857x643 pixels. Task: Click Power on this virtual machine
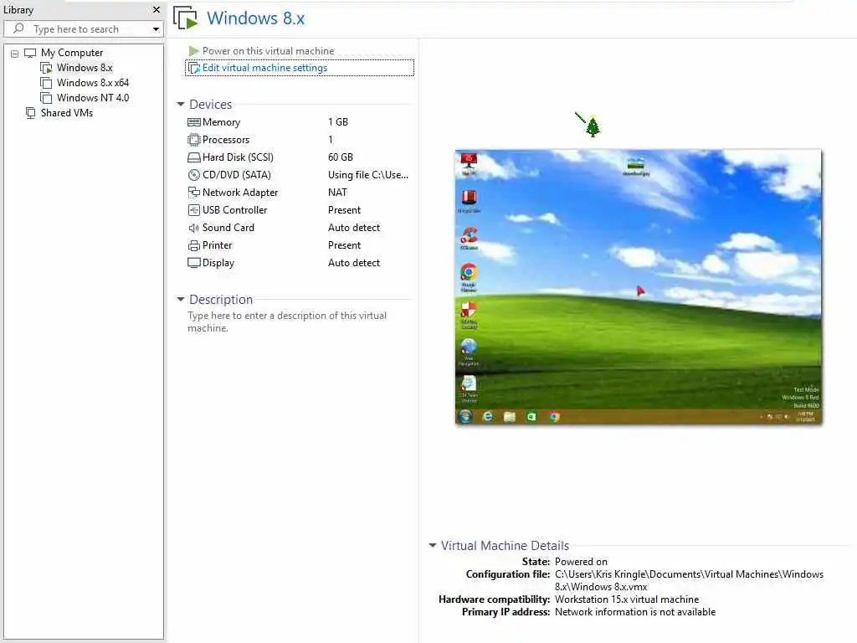click(268, 51)
